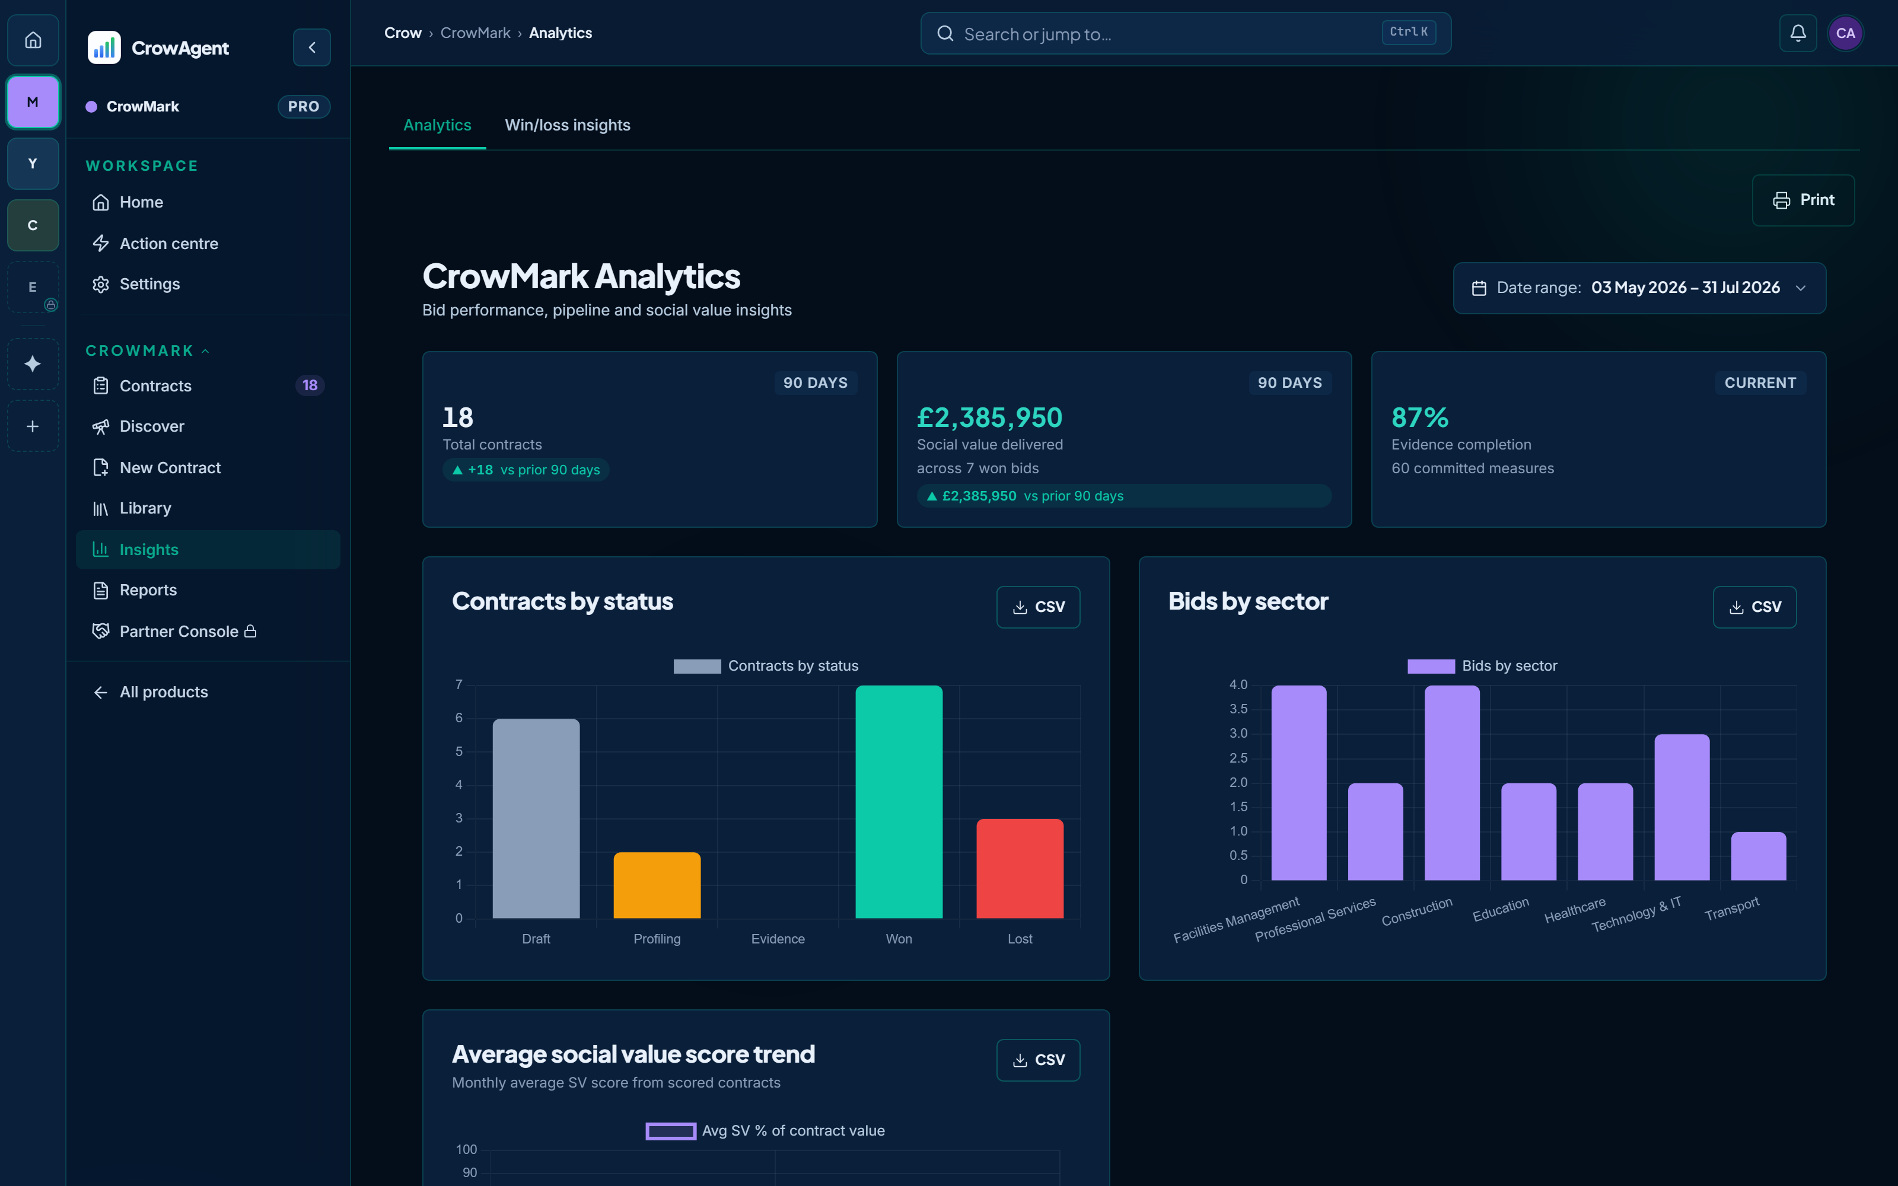Click the Action centre lightning icon
The height and width of the screenshot is (1186, 1898).
click(x=100, y=243)
